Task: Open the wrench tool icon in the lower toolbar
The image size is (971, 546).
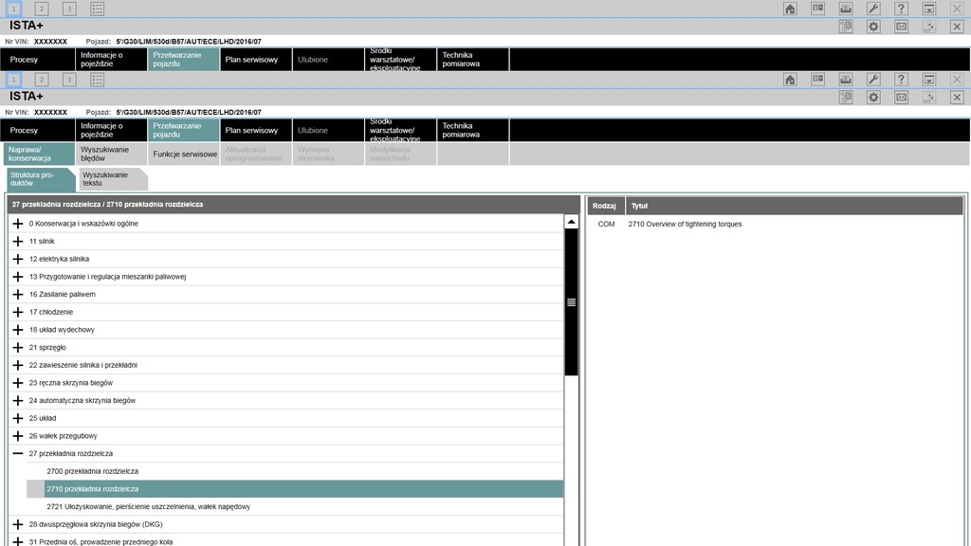Action: coord(873,80)
